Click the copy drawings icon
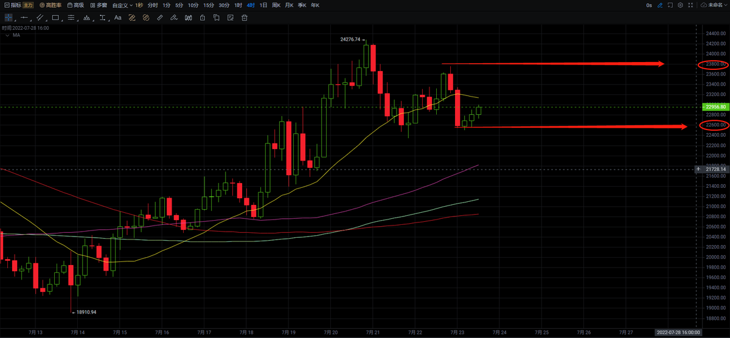The image size is (730, 338). tap(217, 18)
